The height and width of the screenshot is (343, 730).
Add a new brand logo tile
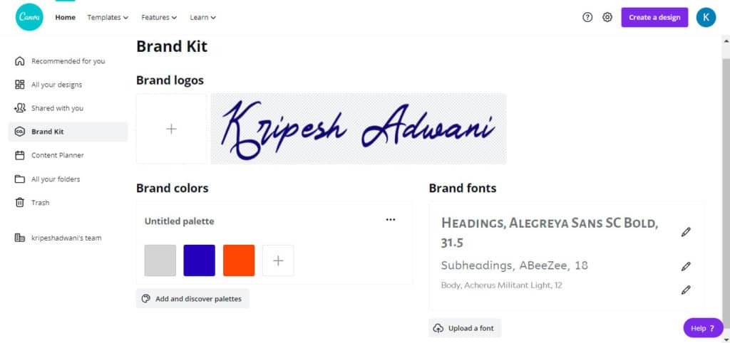click(171, 129)
